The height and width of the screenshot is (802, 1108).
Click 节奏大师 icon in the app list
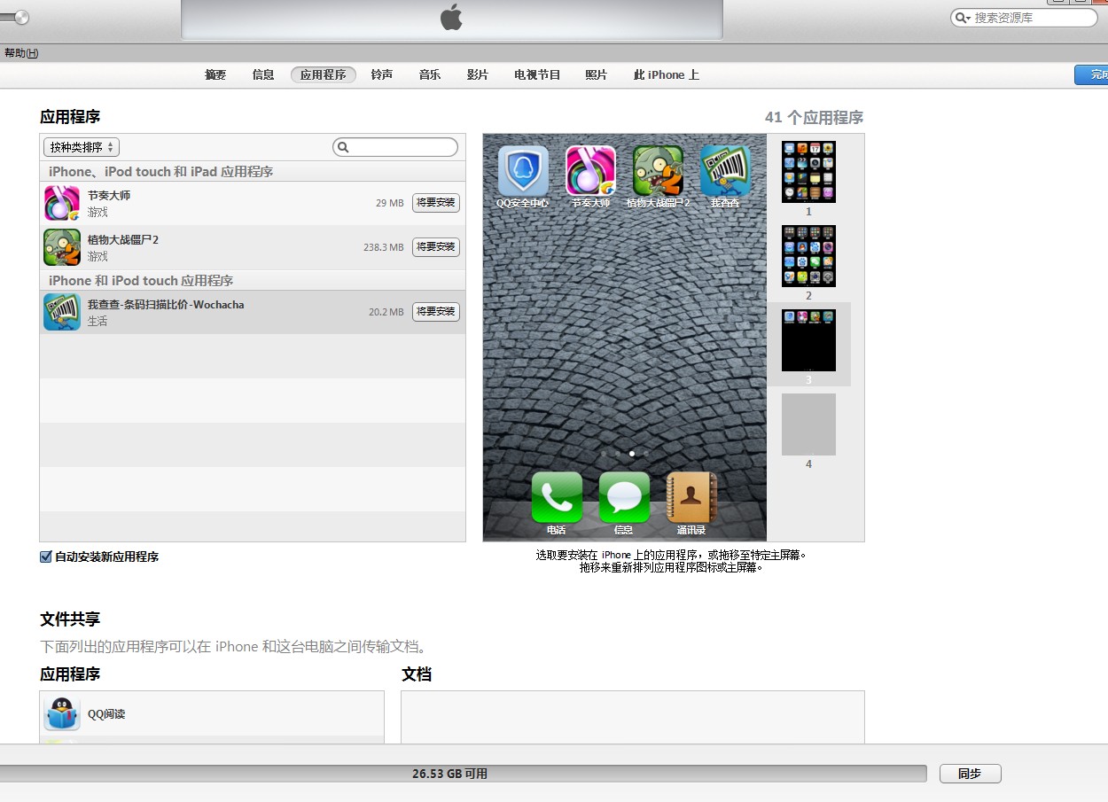click(62, 203)
